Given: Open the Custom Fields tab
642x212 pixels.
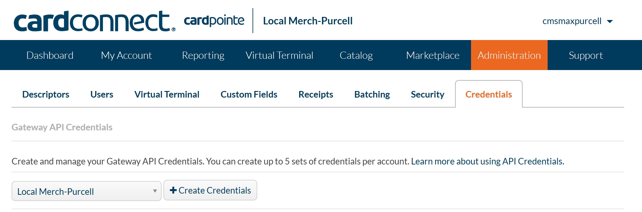Looking at the screenshot, I should point(249,94).
